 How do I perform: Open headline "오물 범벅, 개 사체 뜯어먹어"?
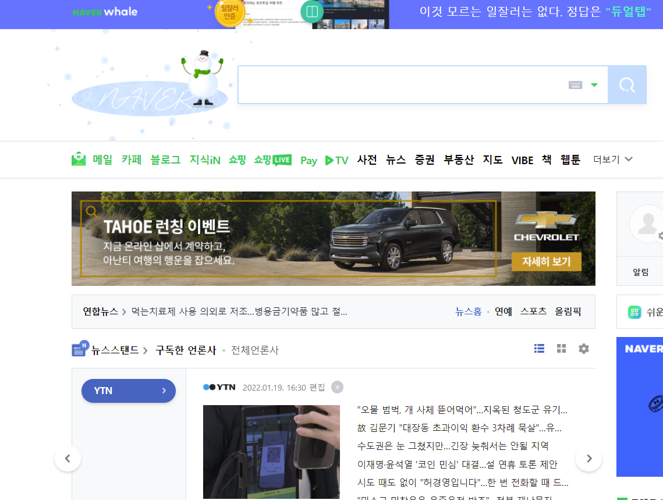[462, 410]
